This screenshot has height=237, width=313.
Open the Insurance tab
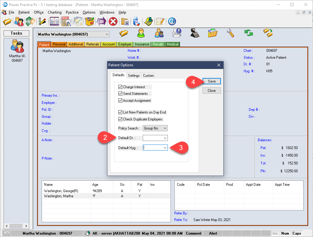click(142, 44)
